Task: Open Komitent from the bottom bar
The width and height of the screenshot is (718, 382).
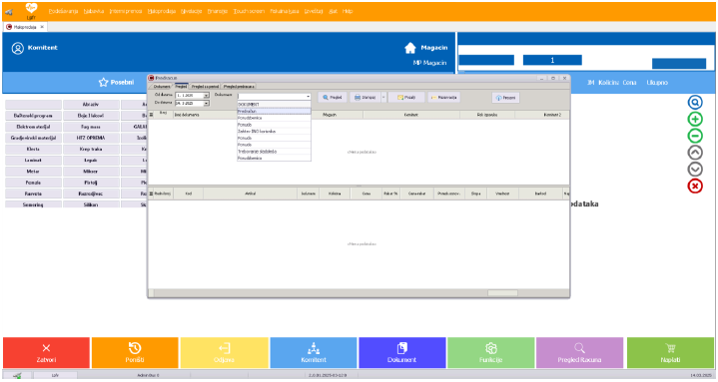Action: [314, 353]
